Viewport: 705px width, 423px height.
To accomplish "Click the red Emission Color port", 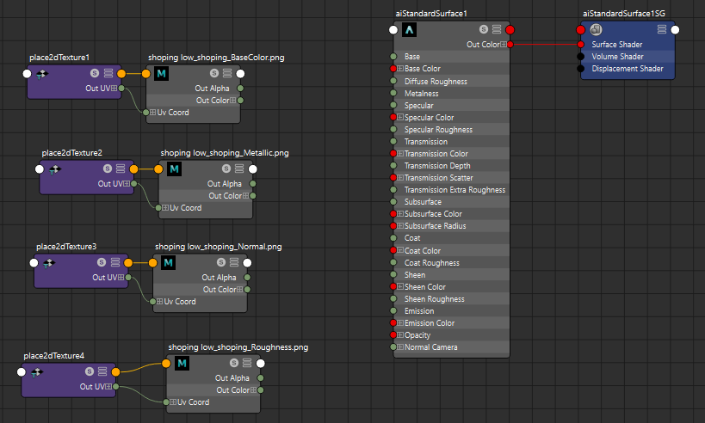I will (x=393, y=323).
